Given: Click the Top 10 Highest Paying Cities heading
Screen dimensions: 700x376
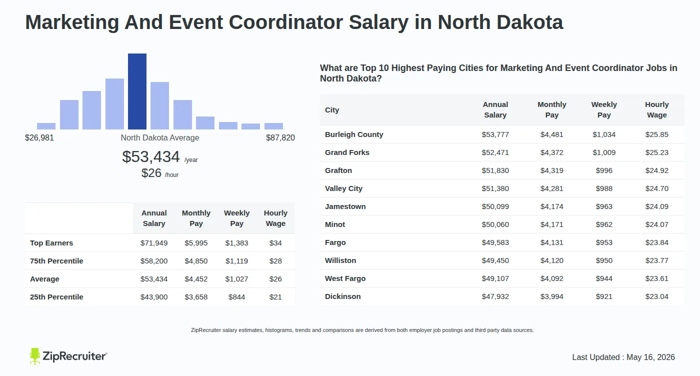Looking at the screenshot, I should 498,73.
